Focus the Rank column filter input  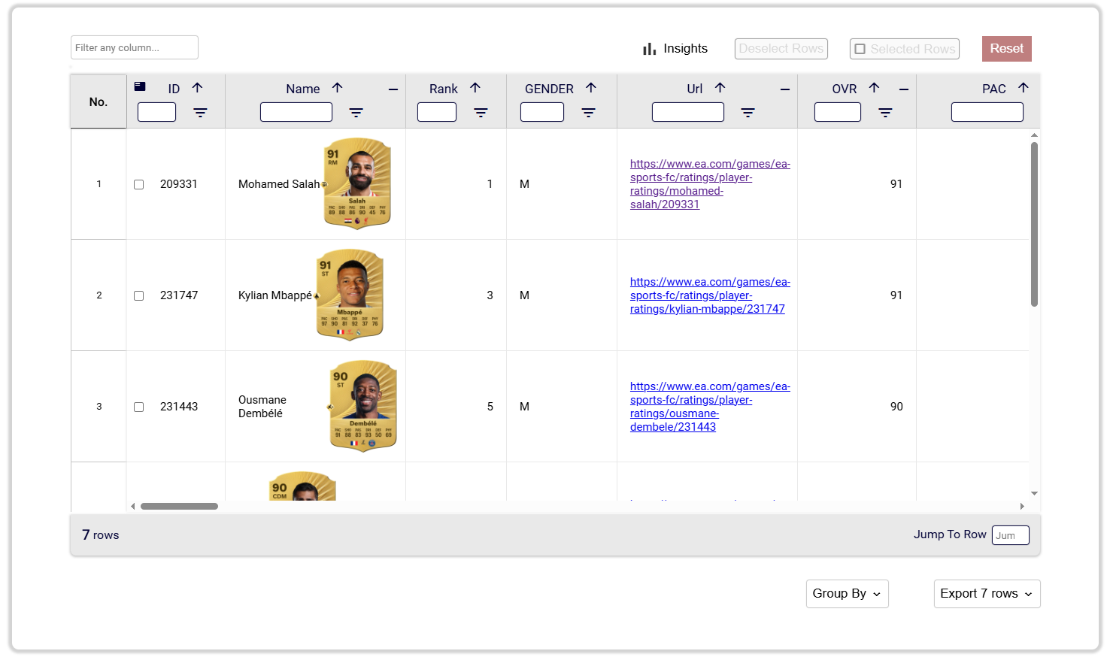tap(437, 112)
